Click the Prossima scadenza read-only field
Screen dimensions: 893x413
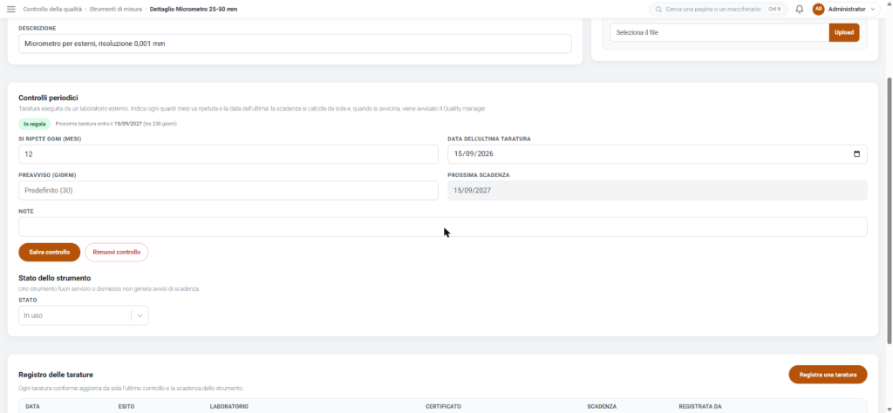[x=658, y=191]
